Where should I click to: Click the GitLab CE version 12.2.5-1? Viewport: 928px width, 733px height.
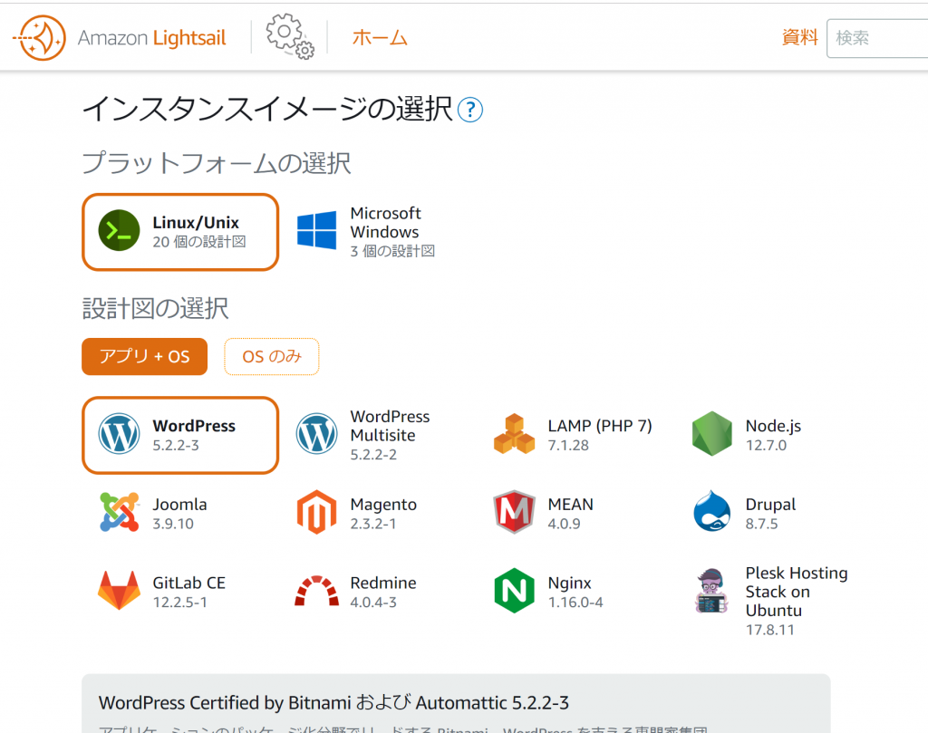tap(180, 603)
